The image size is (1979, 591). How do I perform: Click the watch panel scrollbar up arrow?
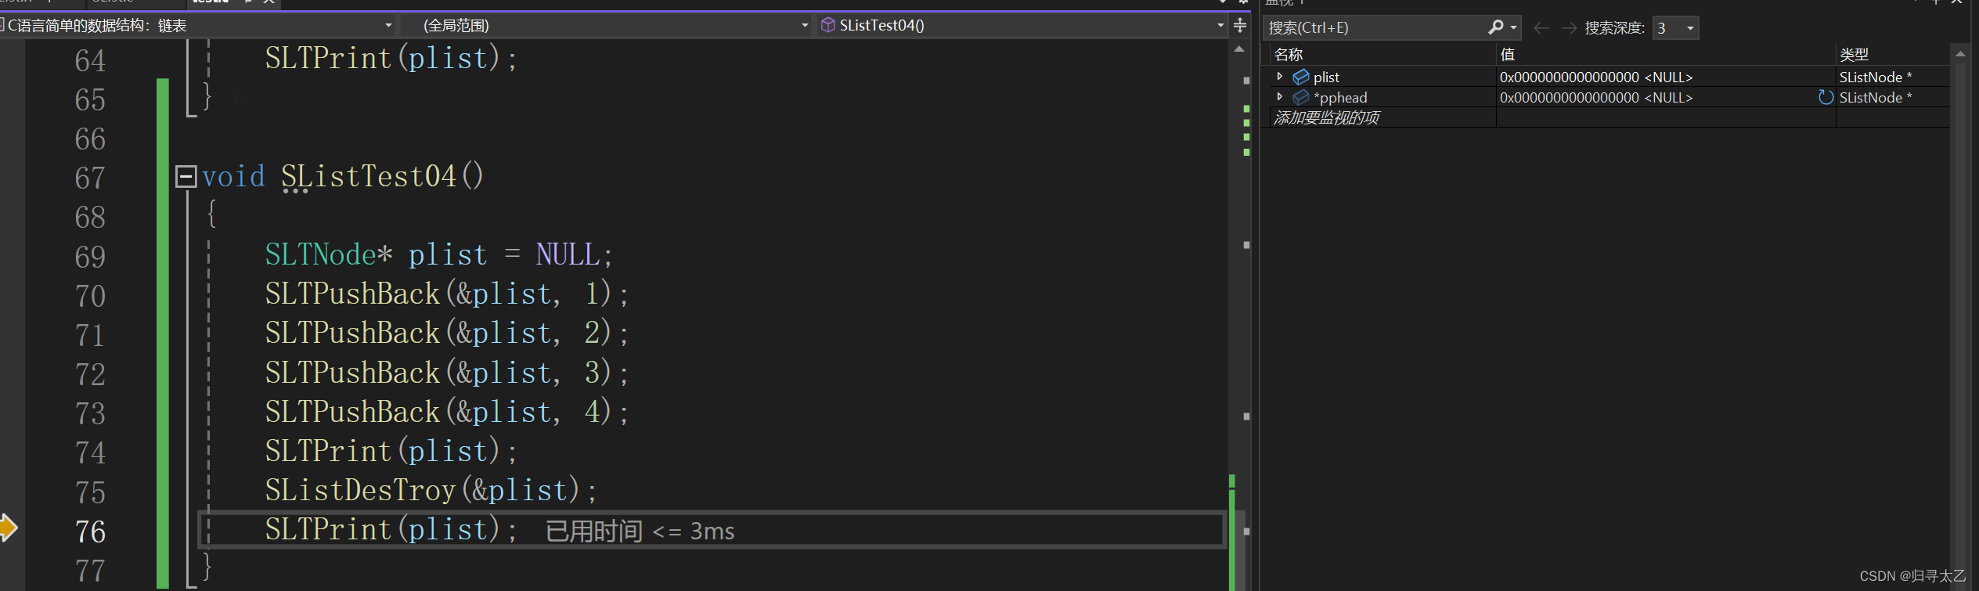pos(1960,54)
